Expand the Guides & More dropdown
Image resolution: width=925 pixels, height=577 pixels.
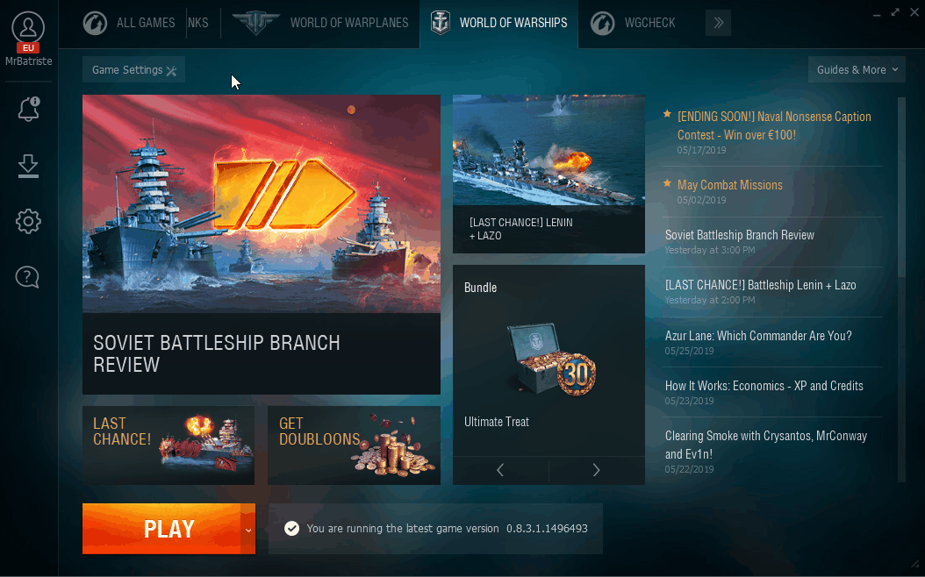point(857,69)
